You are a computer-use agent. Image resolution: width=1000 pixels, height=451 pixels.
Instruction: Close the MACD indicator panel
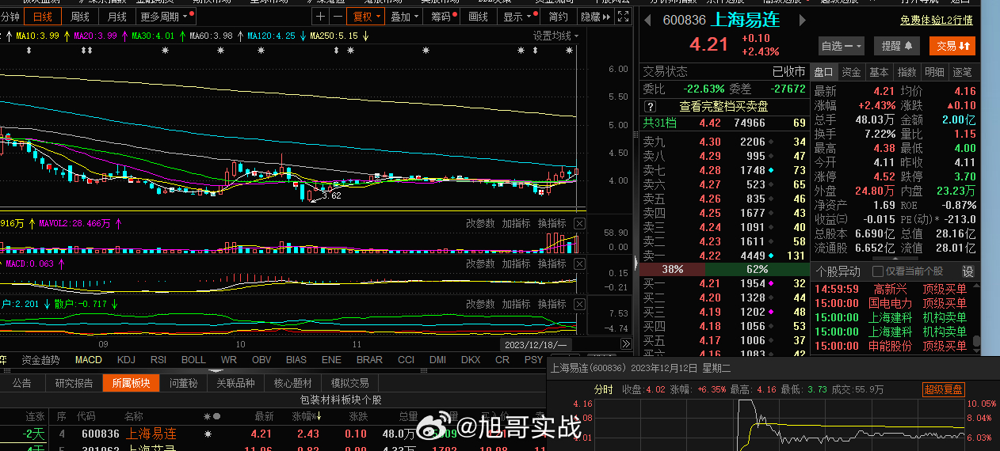pos(580,263)
